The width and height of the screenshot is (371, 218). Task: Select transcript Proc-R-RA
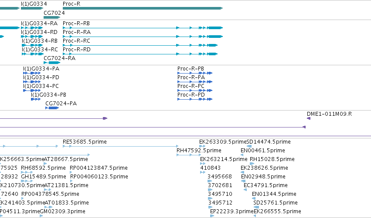point(143,37)
